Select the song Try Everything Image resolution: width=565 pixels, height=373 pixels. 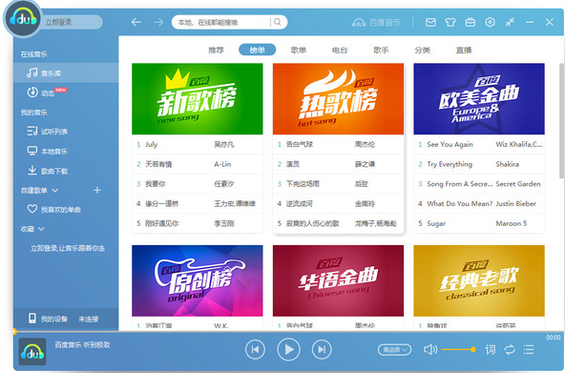pos(450,164)
